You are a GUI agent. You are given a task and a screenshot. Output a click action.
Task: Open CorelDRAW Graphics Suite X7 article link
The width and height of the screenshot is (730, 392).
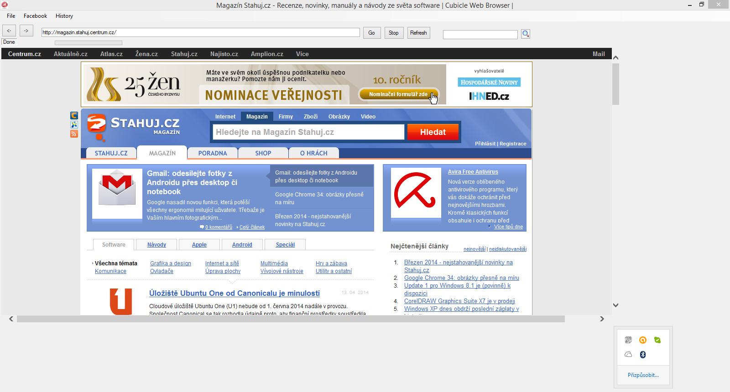[459, 301]
